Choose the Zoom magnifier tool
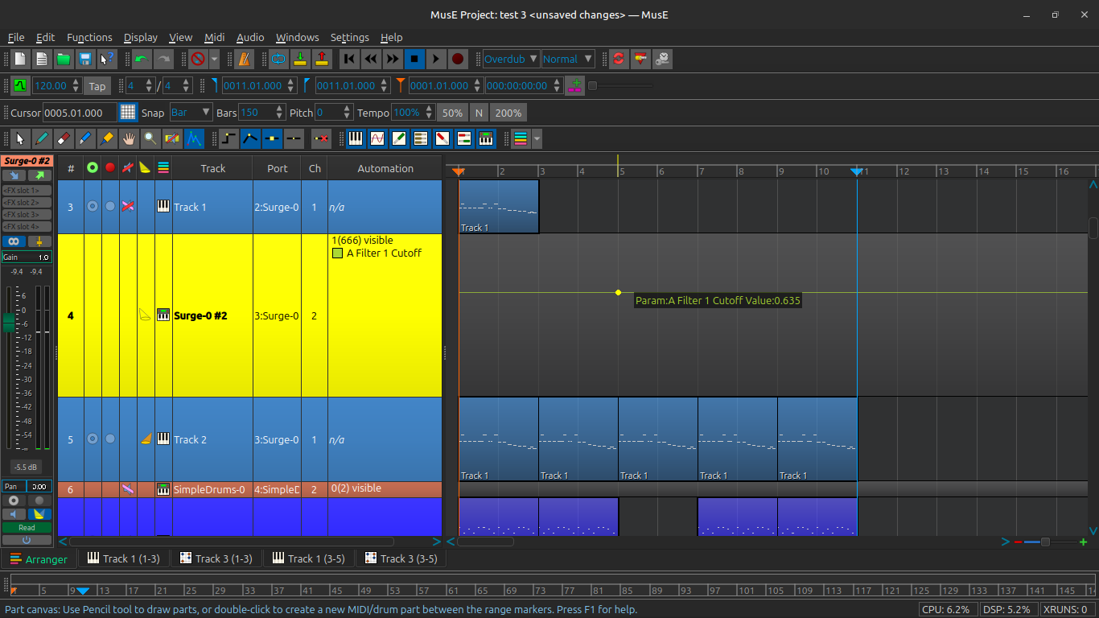This screenshot has width=1099, height=618. point(150,139)
